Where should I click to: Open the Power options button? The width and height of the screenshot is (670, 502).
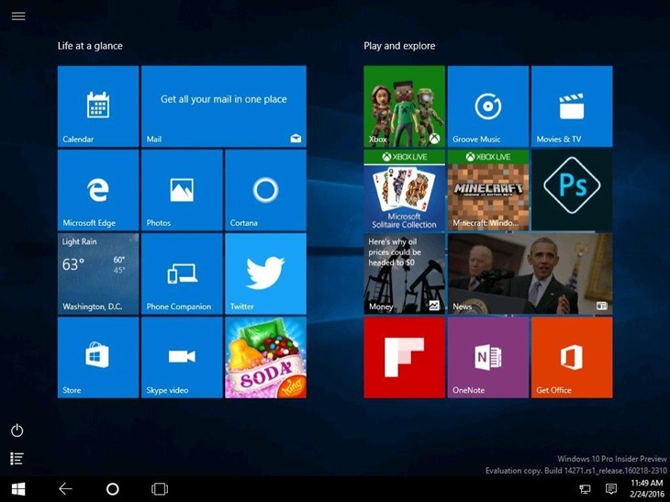point(17,430)
